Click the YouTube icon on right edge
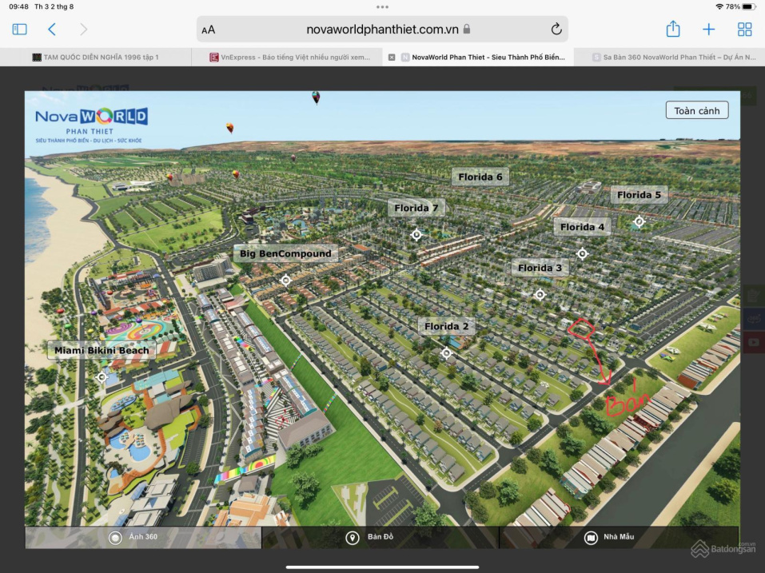 754,342
